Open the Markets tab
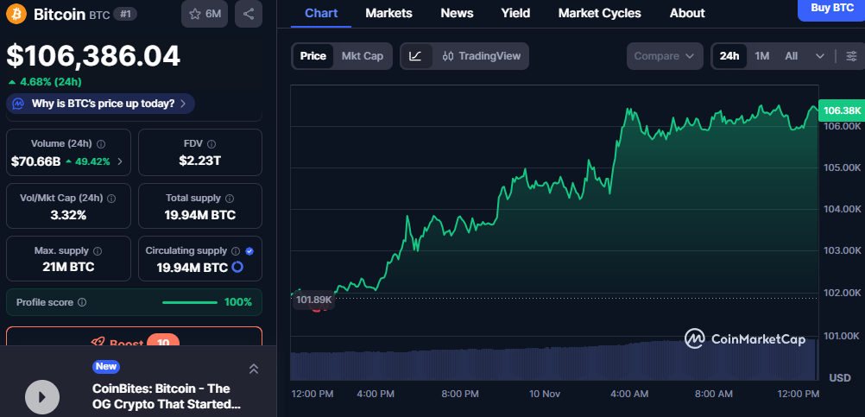 (x=388, y=13)
